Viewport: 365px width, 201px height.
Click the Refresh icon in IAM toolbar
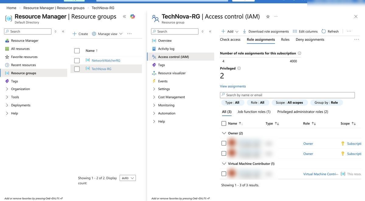coord(324,31)
